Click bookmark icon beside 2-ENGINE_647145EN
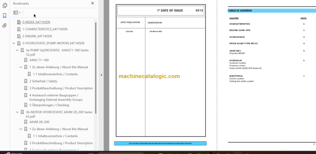This screenshot has width=316, height=154. click(19, 37)
